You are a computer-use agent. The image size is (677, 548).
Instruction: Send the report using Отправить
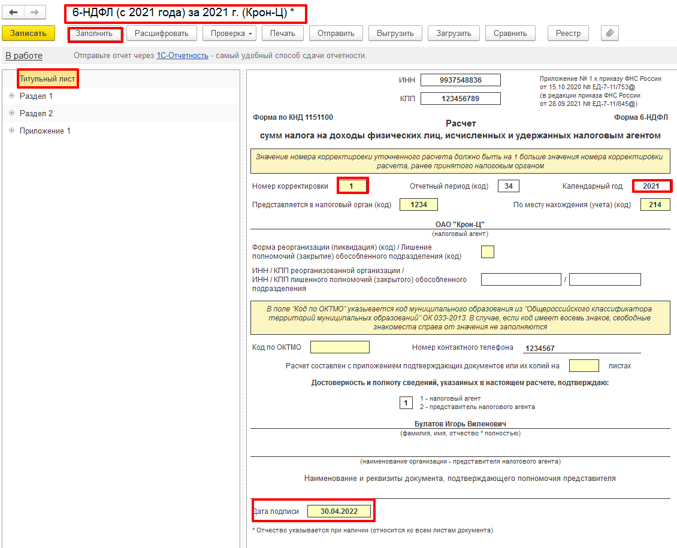[x=336, y=34]
